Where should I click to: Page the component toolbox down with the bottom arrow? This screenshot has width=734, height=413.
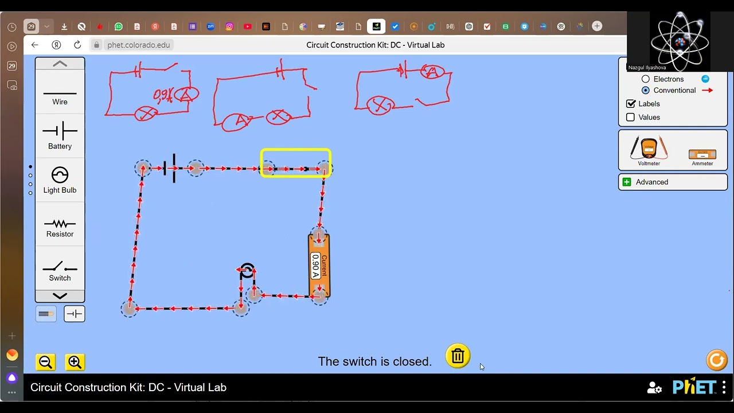(60, 296)
